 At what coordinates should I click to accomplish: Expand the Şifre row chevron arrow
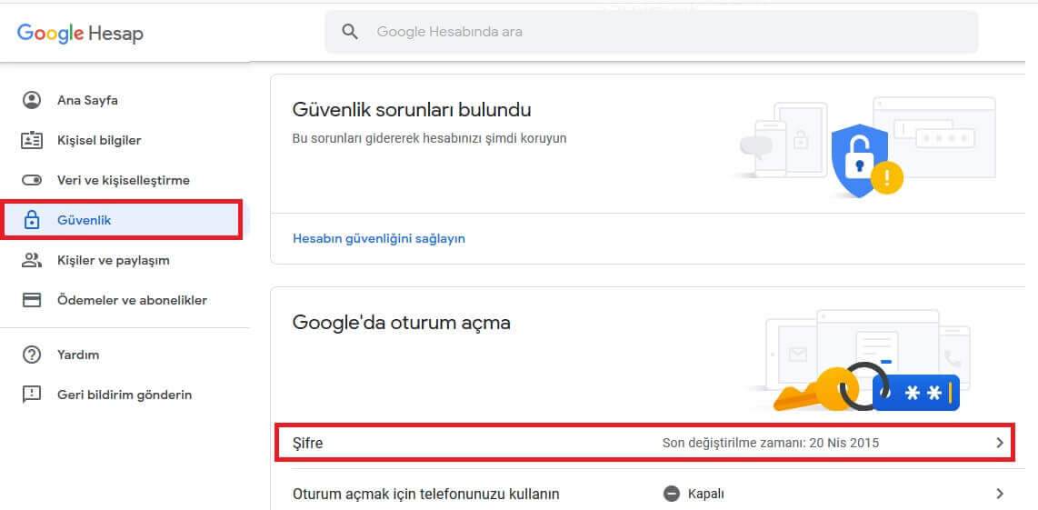coord(1000,443)
